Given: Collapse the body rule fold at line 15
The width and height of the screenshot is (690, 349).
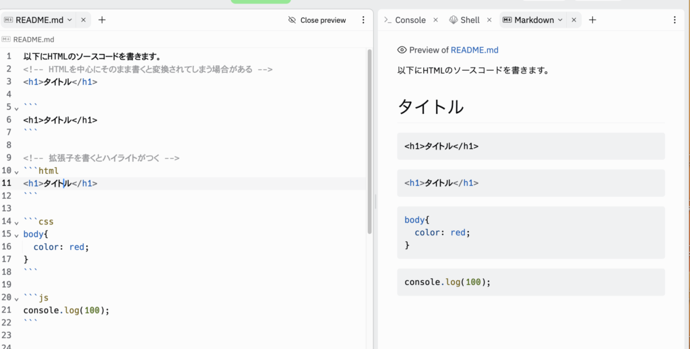Looking at the screenshot, I should pyautogui.click(x=17, y=235).
